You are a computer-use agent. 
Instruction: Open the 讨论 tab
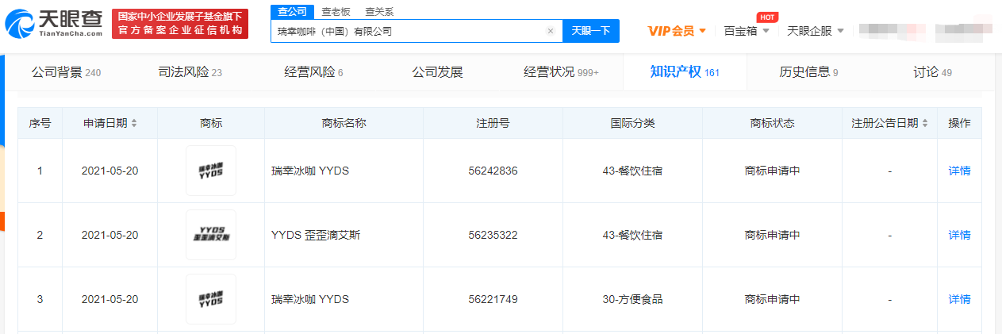click(932, 72)
